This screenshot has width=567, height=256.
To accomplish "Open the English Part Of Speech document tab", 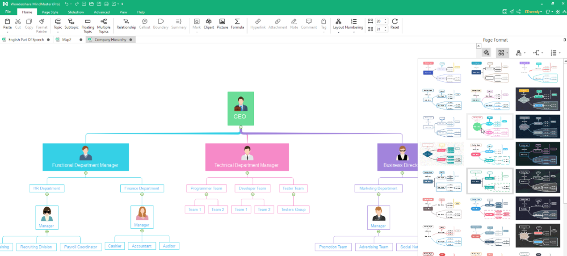I will (26, 40).
